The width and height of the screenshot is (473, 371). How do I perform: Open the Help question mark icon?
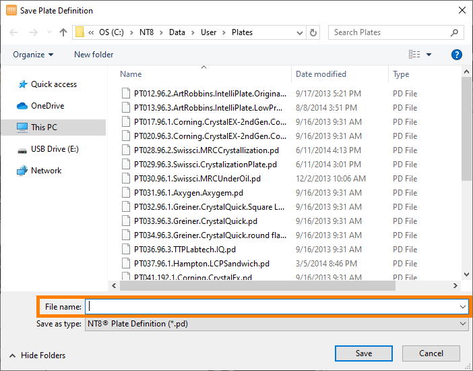point(456,55)
